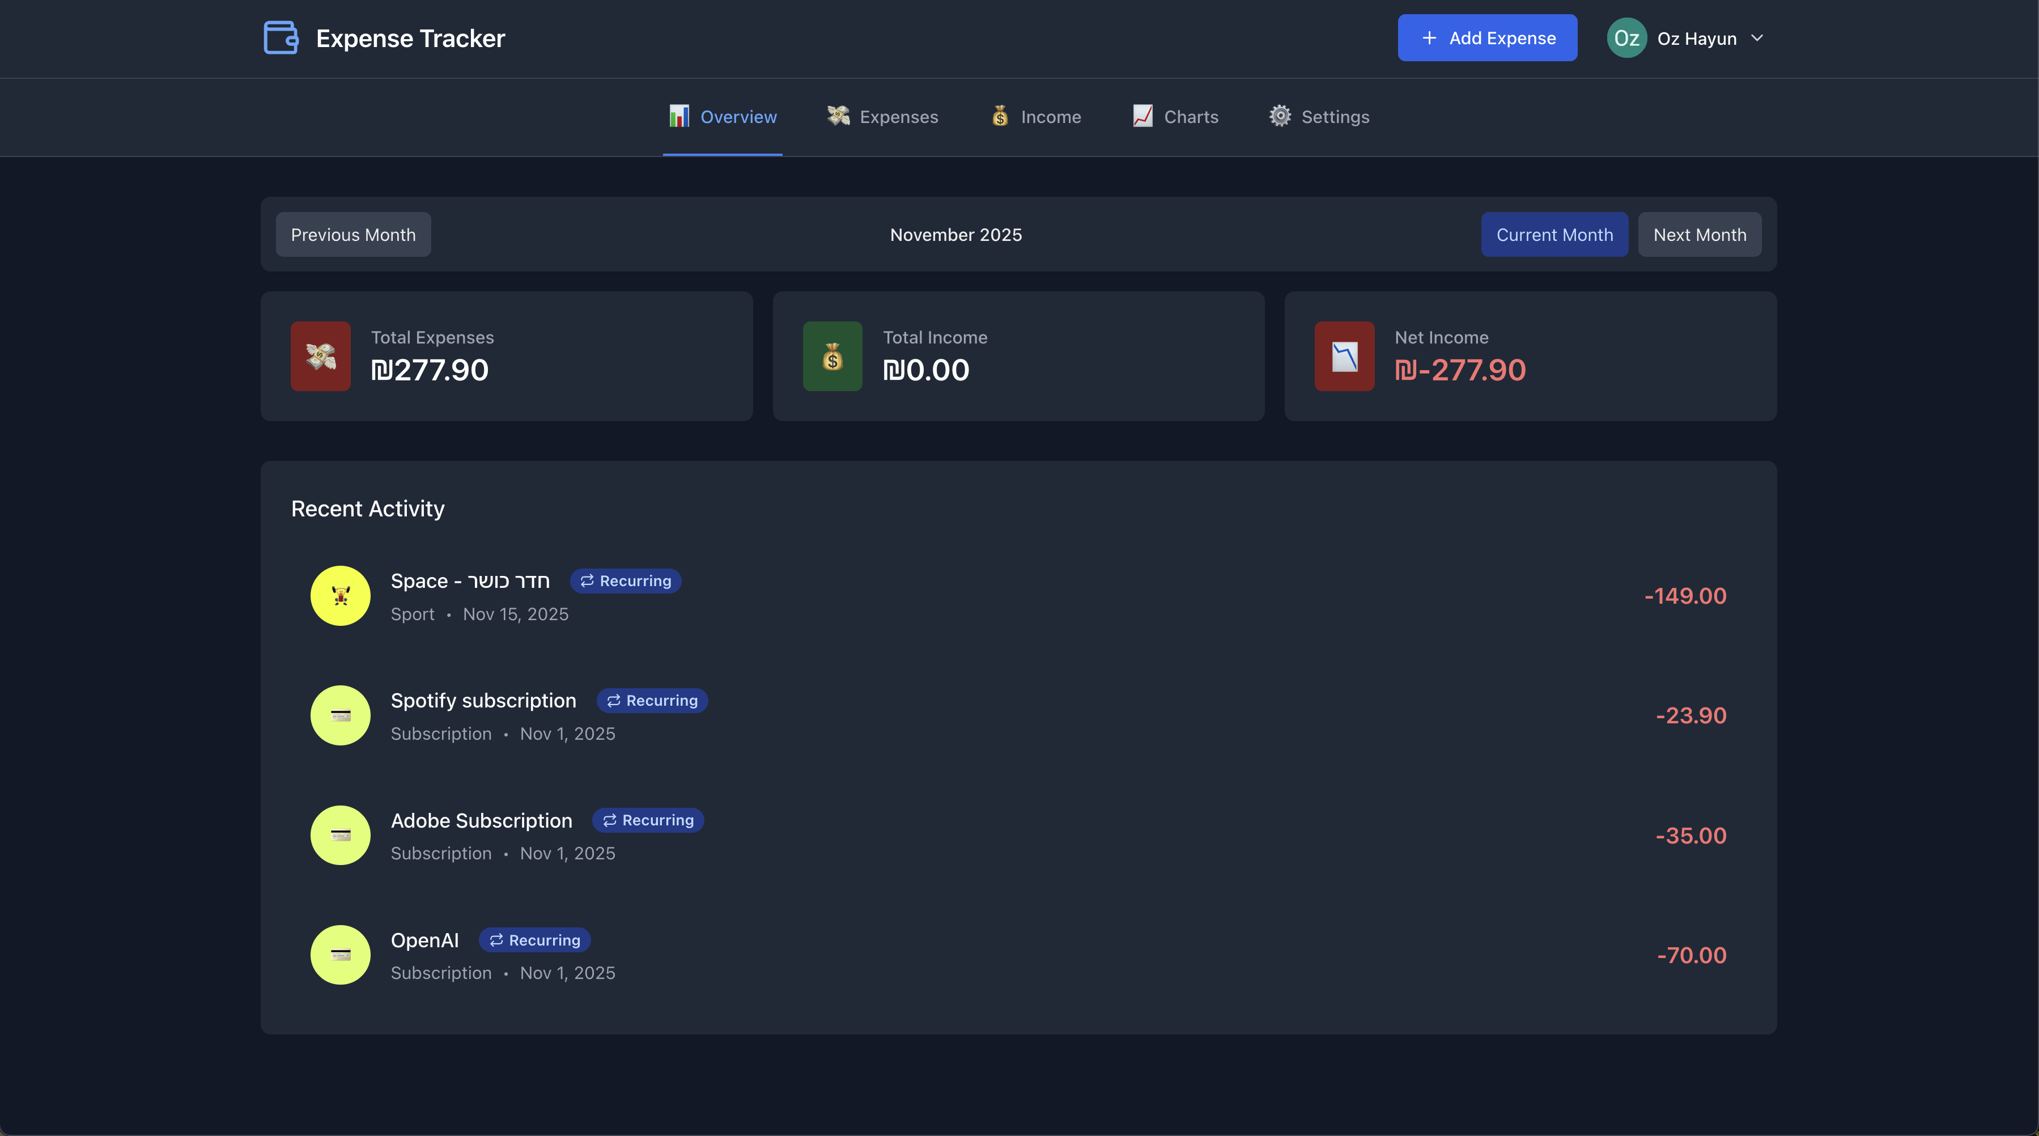
Task: Click the wallet logo icon
Action: click(x=280, y=38)
